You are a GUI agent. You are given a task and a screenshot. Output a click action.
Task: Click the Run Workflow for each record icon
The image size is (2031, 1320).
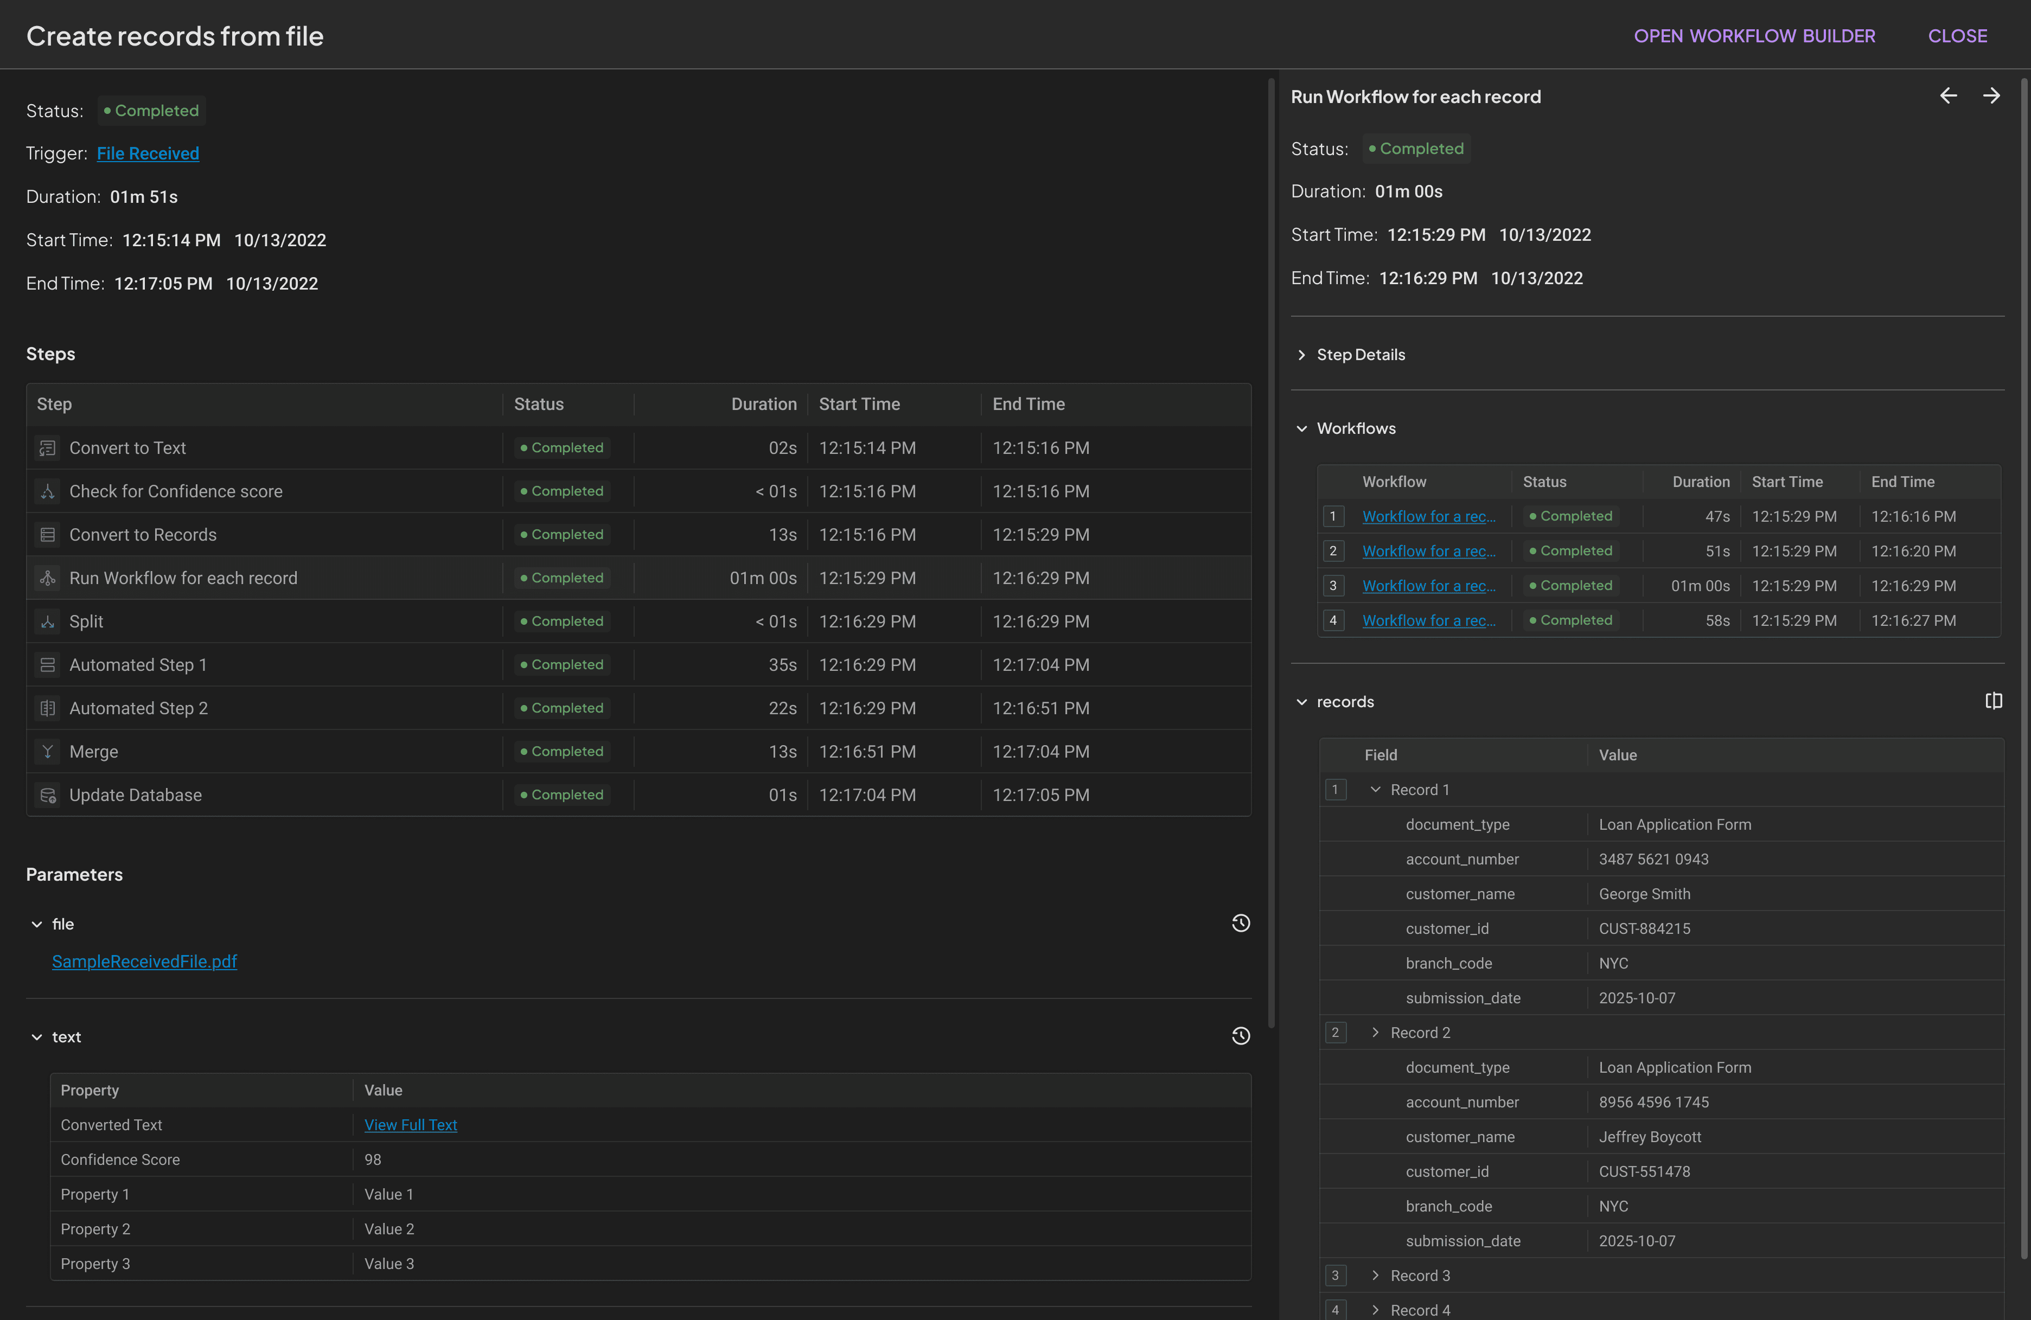[48, 578]
